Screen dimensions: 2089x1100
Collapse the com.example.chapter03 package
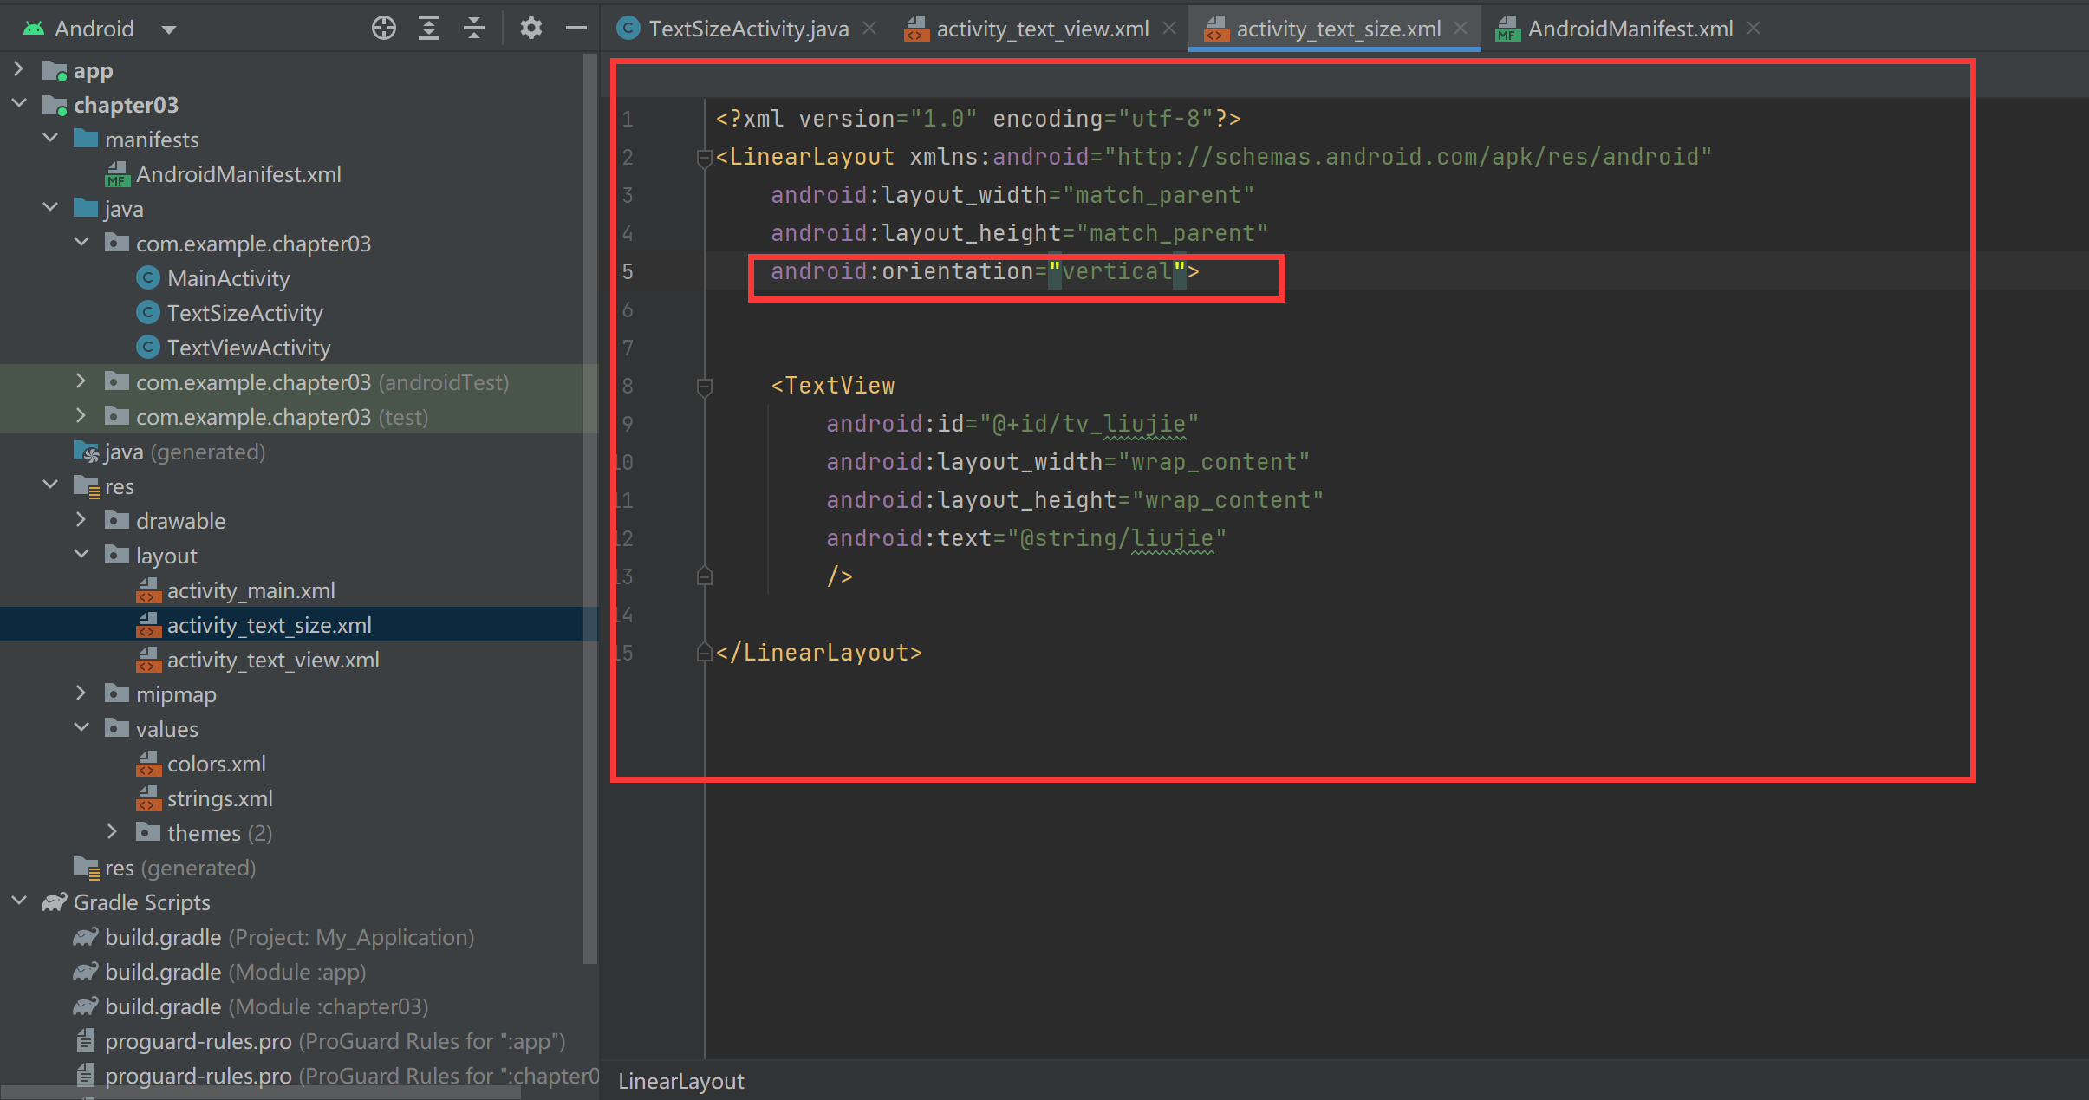pos(81,242)
